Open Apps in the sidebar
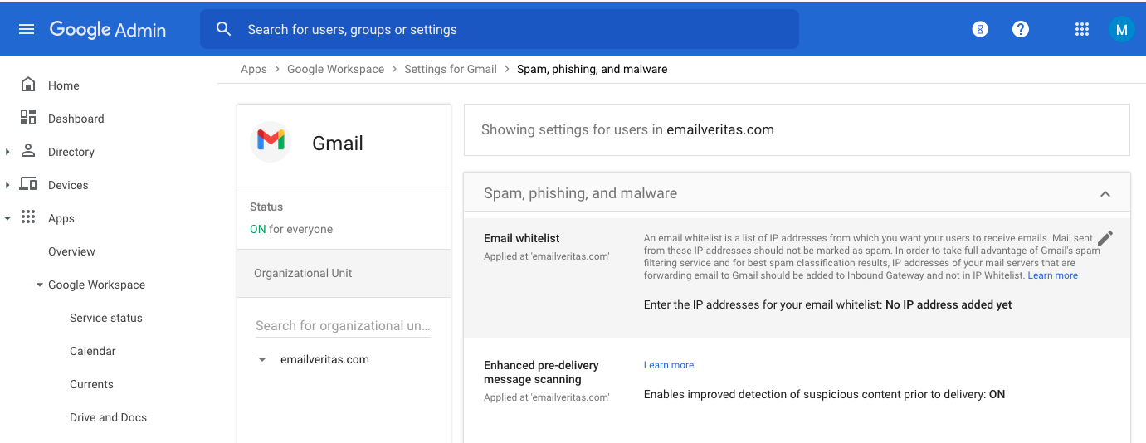 click(61, 218)
